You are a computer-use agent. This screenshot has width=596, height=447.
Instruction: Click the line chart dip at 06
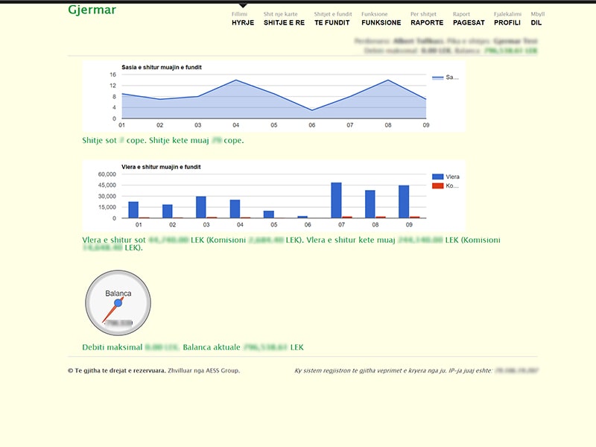pos(312,110)
